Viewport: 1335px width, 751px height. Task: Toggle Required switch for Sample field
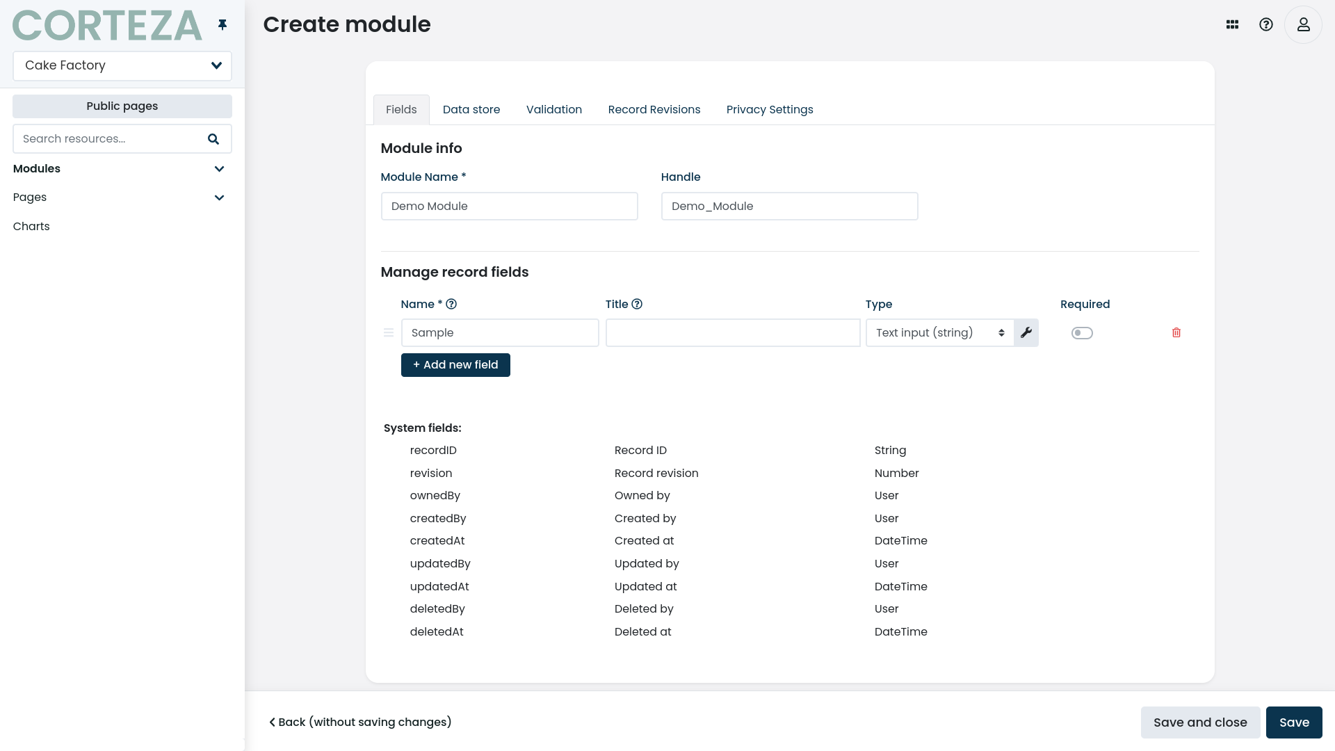[x=1082, y=333]
